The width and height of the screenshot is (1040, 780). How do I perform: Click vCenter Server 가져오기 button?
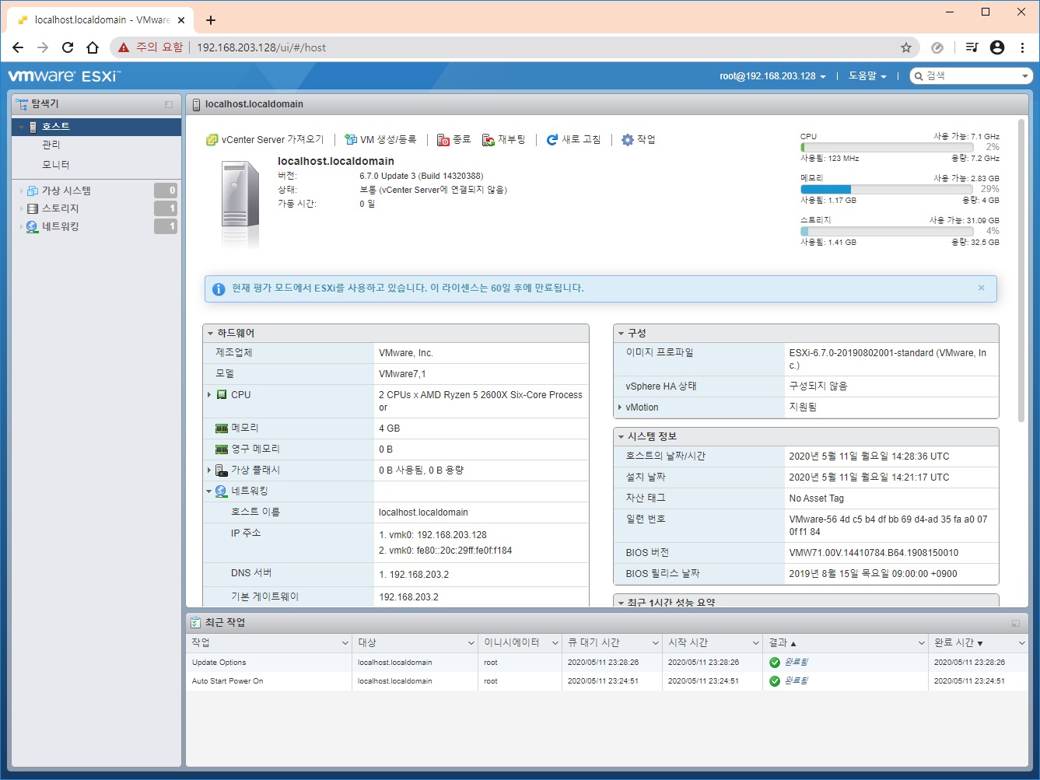click(265, 140)
